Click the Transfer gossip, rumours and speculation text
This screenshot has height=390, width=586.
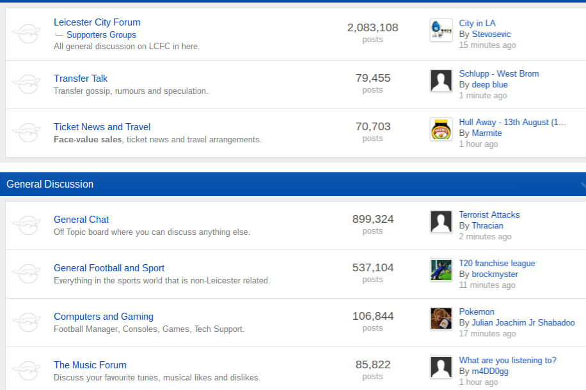pos(131,91)
